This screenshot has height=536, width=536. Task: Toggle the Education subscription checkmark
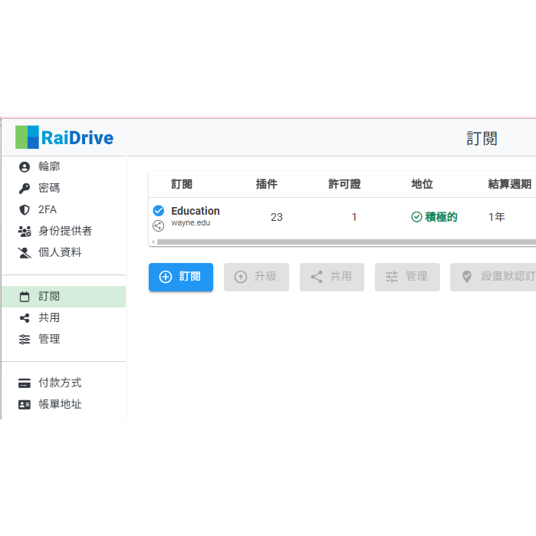tap(158, 211)
